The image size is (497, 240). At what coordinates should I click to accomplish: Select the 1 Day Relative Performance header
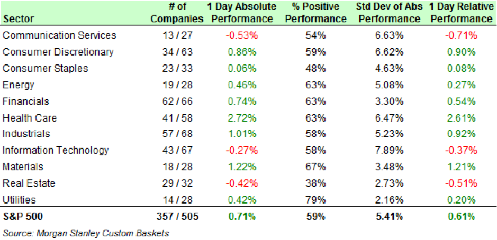click(459, 13)
